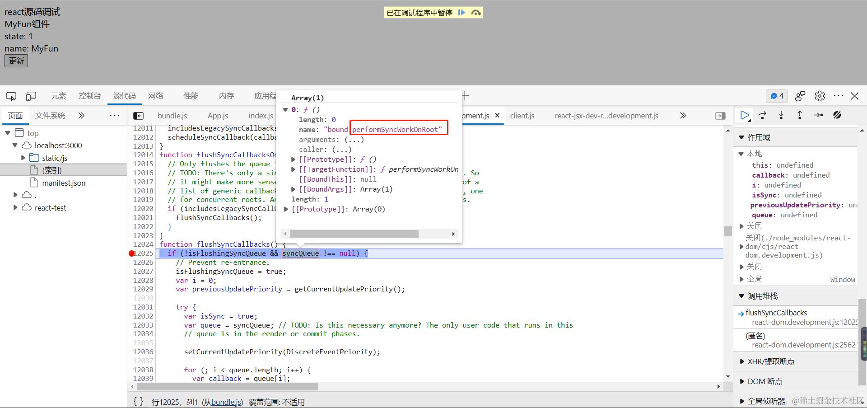Select the 源代码 tab
The height and width of the screenshot is (408, 867).
coord(124,96)
